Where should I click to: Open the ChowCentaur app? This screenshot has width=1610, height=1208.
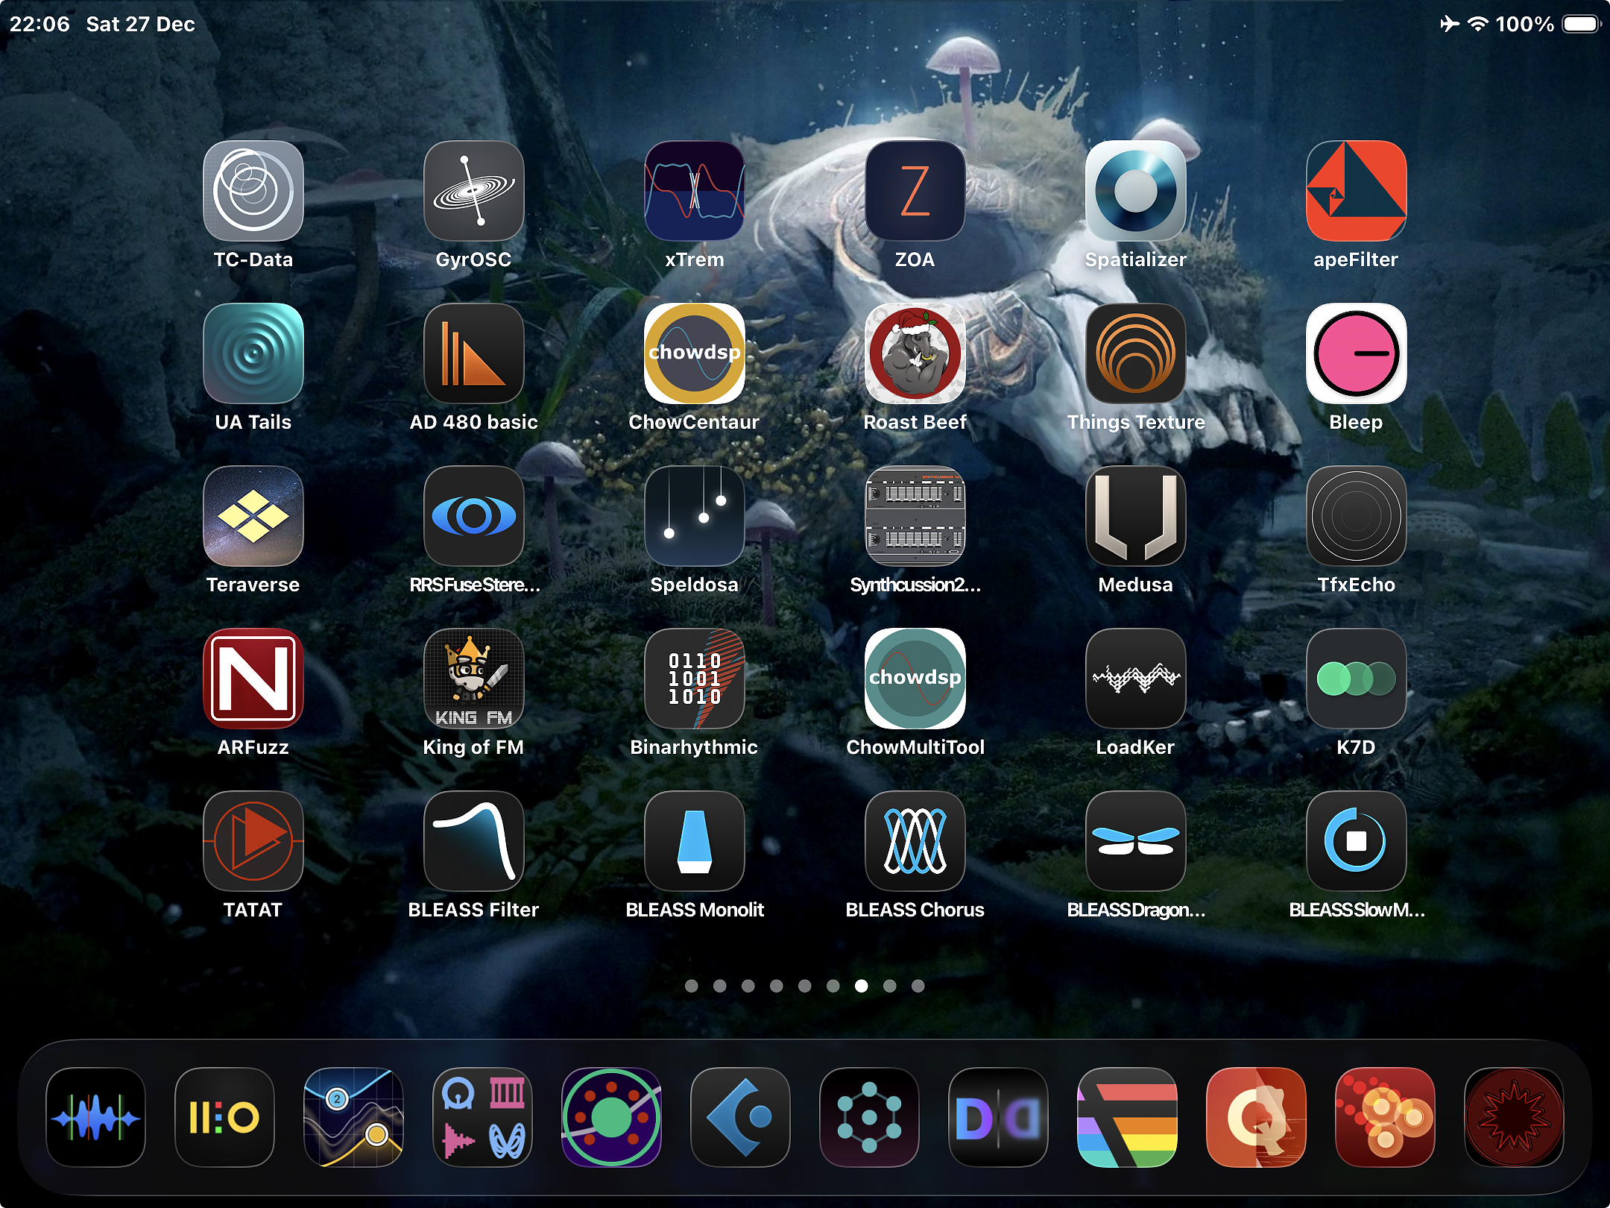(694, 353)
